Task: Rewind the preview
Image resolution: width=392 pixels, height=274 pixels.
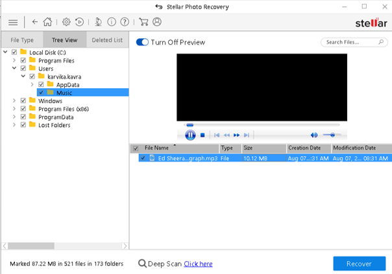Action: (227, 135)
